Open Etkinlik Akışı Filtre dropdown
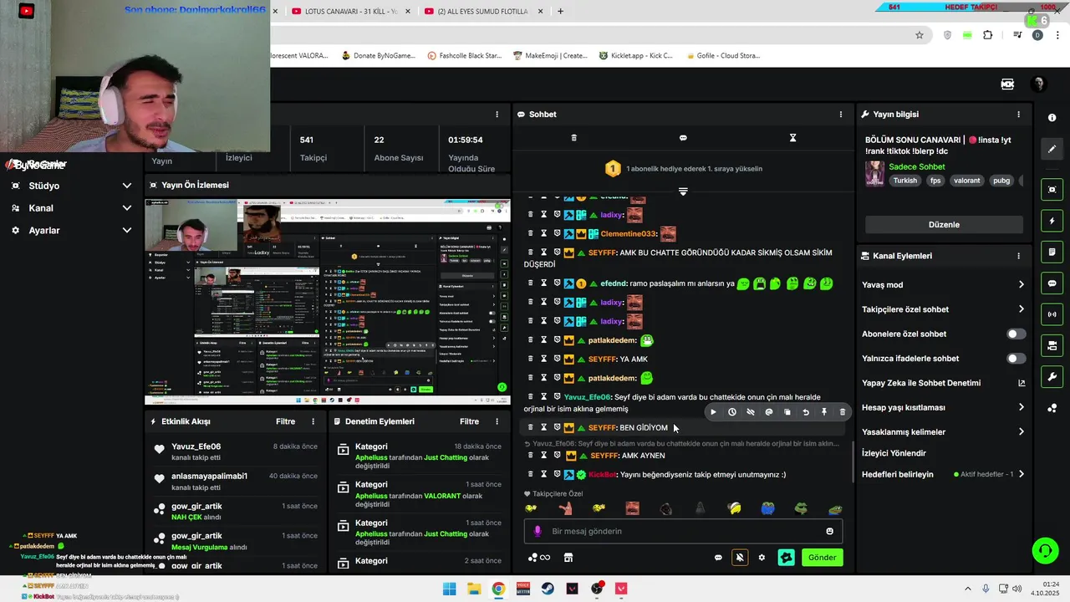 [x=286, y=421]
